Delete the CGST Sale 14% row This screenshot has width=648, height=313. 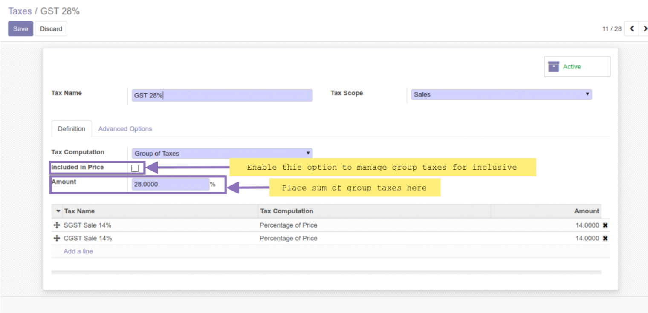pos(605,239)
